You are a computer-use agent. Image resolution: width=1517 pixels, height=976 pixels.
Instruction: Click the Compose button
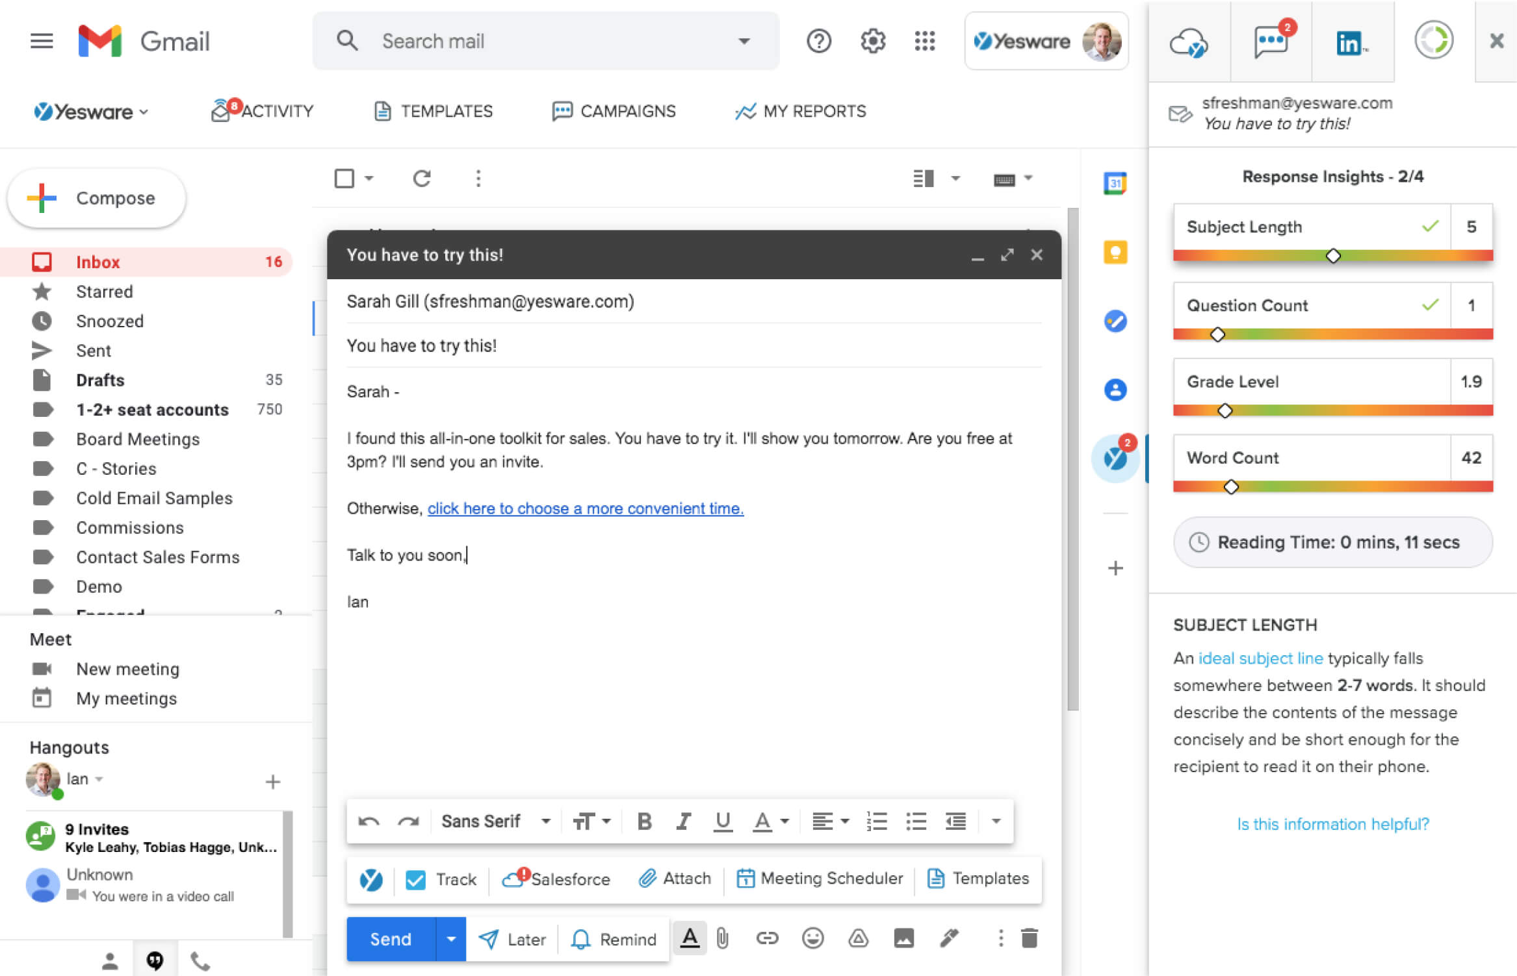pyautogui.click(x=96, y=198)
